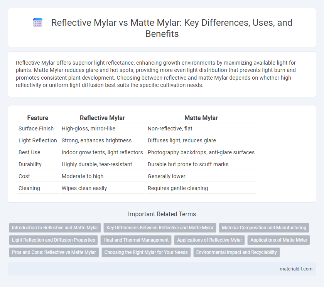Click the 'Reflective Mylar' column header

[x=102, y=118]
